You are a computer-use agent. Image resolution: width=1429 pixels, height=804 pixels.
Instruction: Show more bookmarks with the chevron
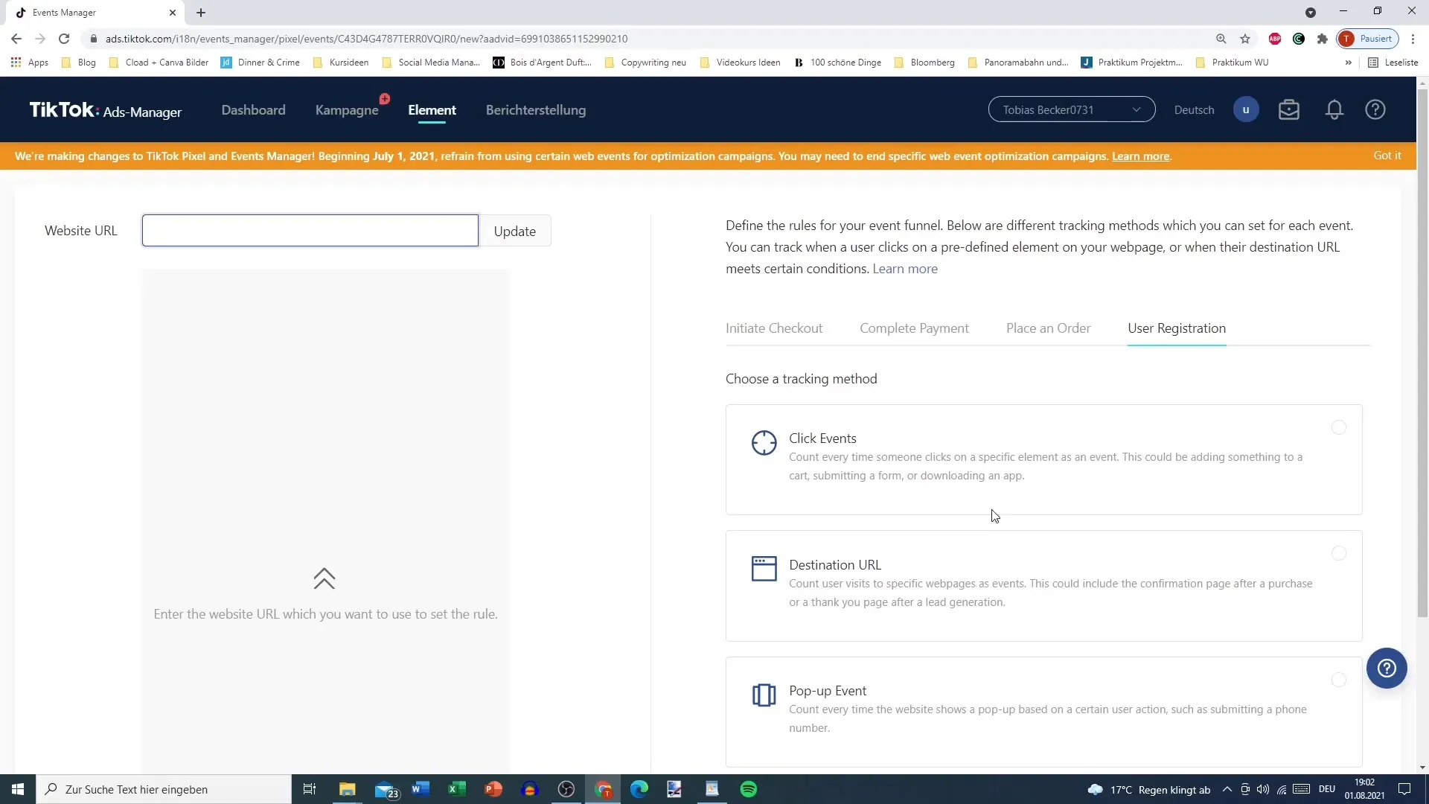coord(1348,63)
